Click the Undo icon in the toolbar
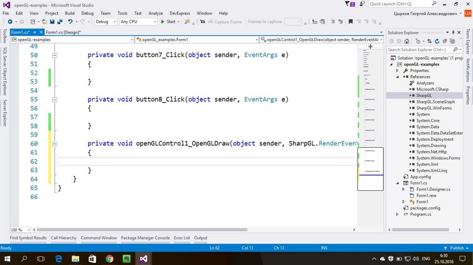The image size is (473, 265). pos(70,22)
